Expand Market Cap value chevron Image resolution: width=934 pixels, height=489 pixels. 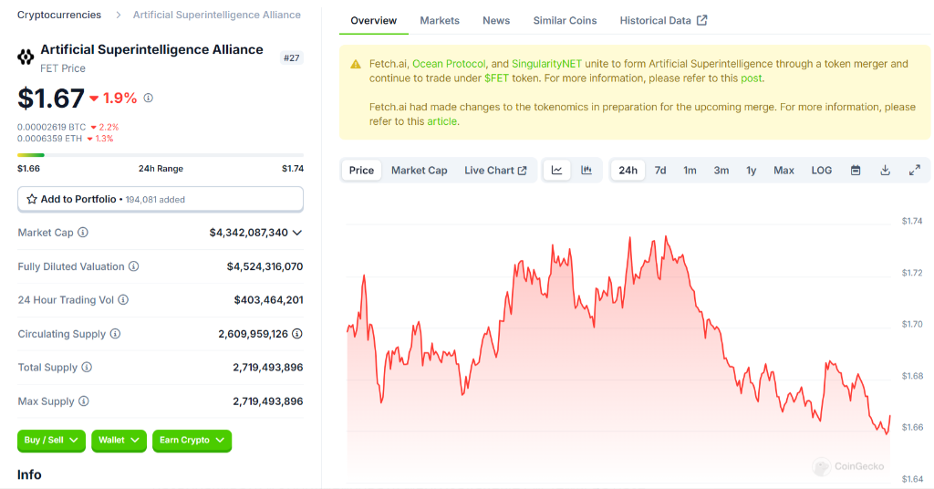(297, 233)
